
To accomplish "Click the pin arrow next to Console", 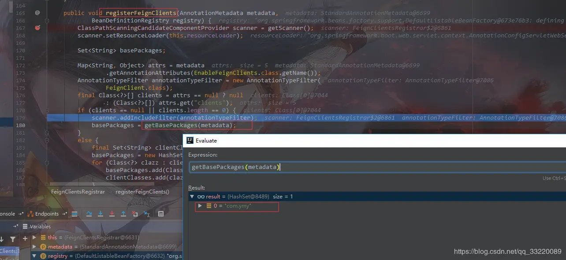I will point(21,214).
